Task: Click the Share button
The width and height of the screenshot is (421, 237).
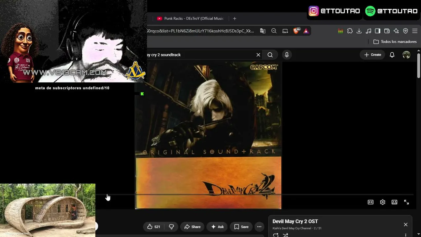Action: pos(192,227)
